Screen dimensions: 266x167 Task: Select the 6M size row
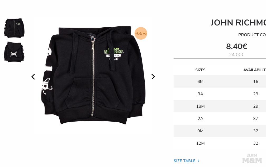coord(220,82)
